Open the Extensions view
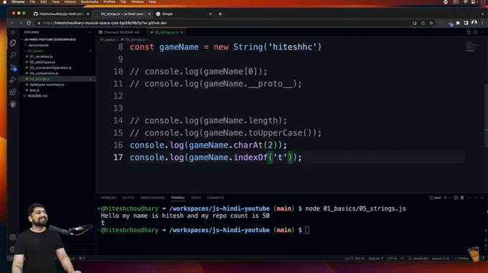Screen dimensions: 488x273 13,92
